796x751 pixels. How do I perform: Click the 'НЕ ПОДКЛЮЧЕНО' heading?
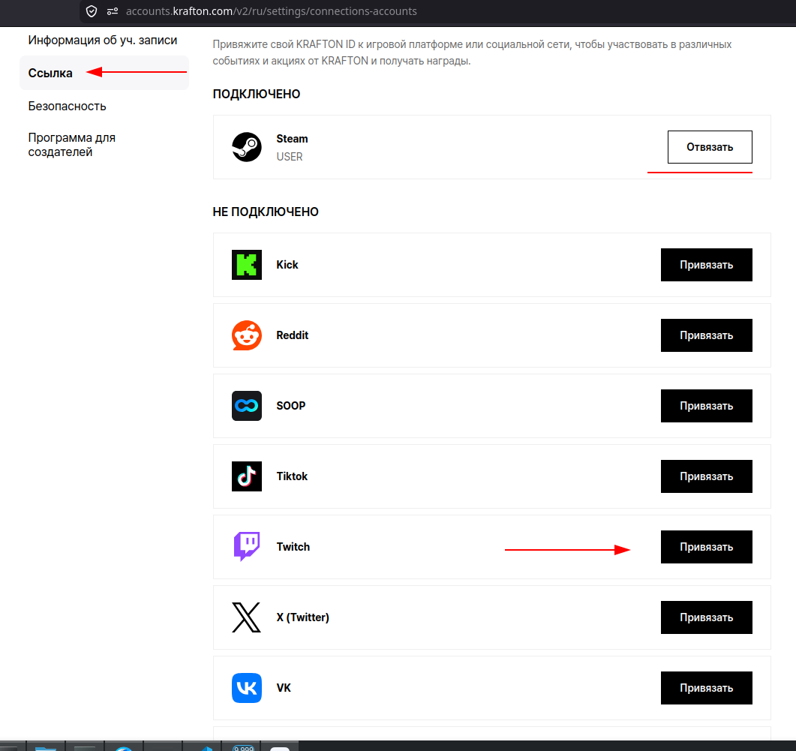coord(266,212)
